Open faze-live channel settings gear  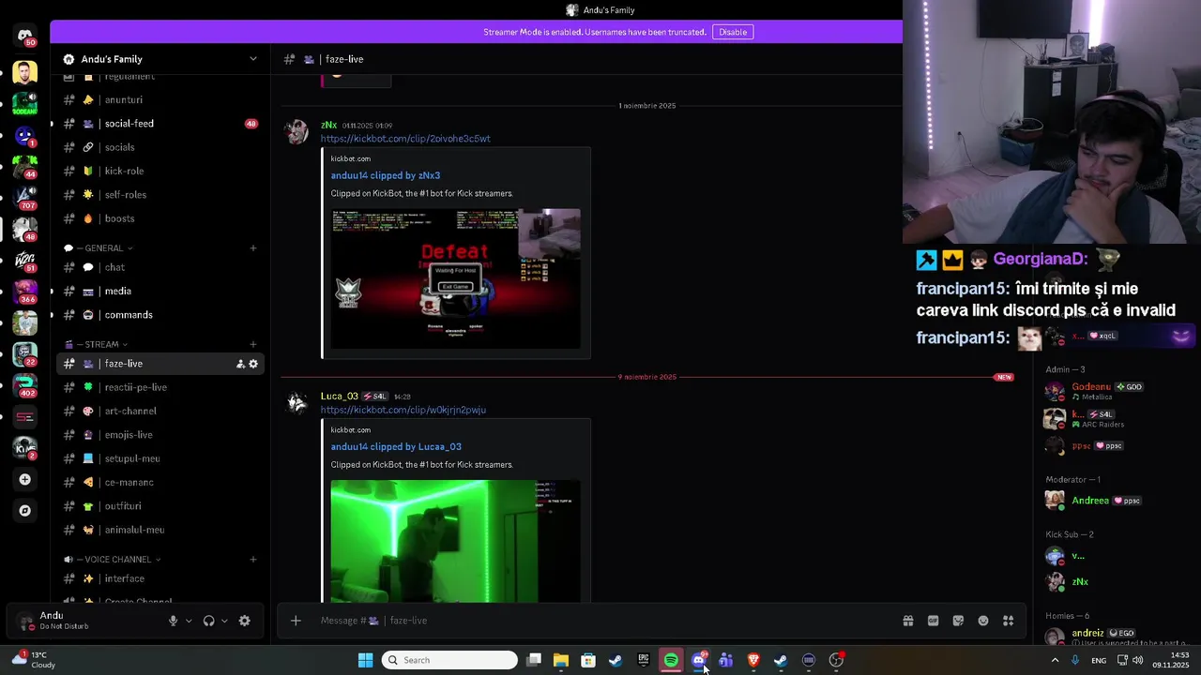click(x=253, y=364)
